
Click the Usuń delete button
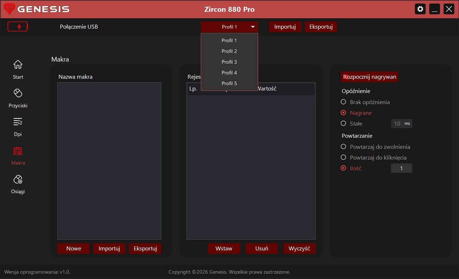coord(262,249)
